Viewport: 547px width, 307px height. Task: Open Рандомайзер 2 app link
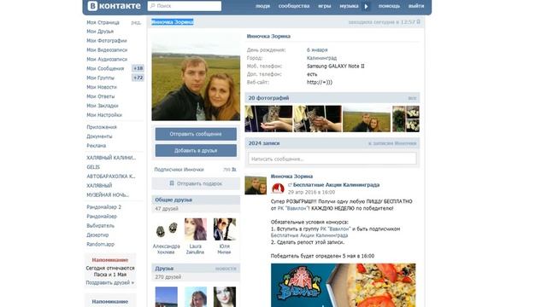coord(104,207)
